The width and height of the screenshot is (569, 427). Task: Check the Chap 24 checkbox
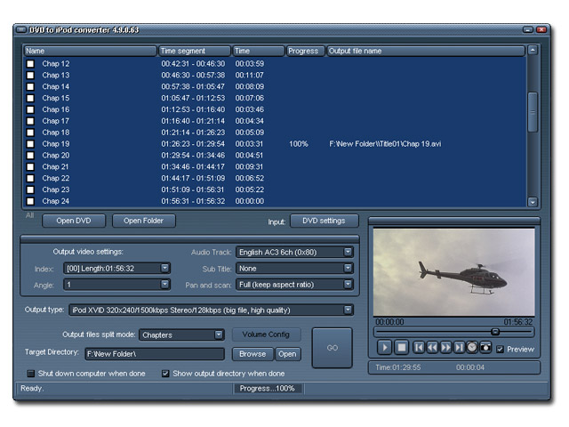tap(30, 201)
